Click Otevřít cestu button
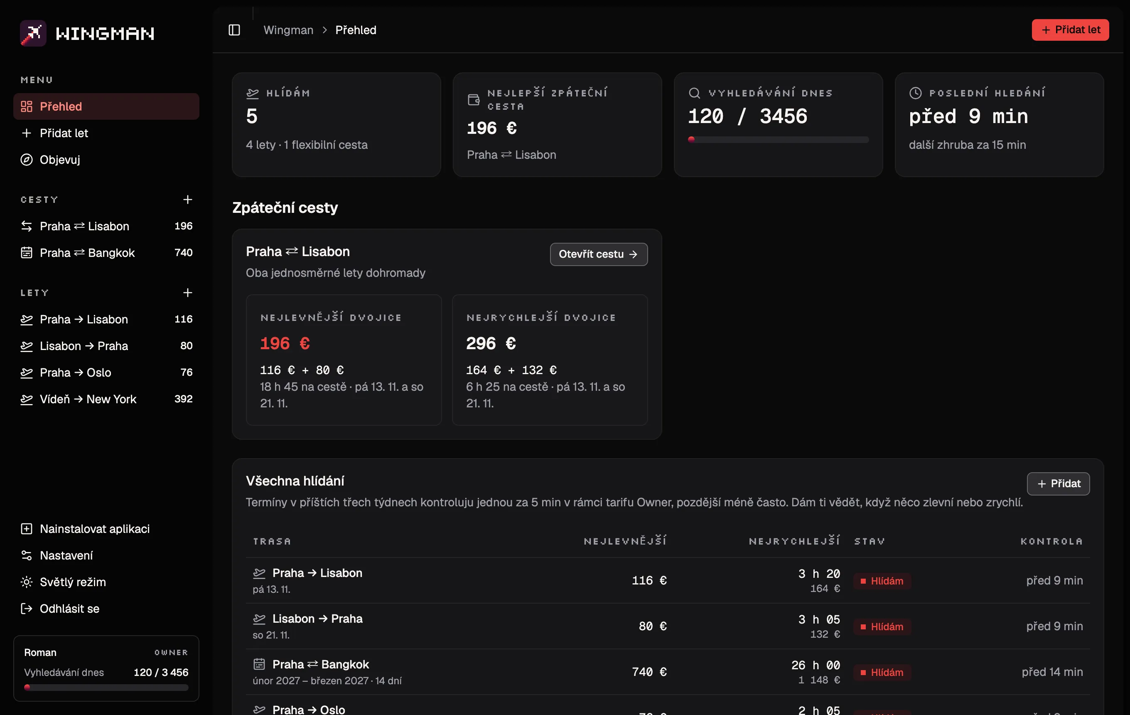This screenshot has width=1130, height=715. click(x=599, y=254)
